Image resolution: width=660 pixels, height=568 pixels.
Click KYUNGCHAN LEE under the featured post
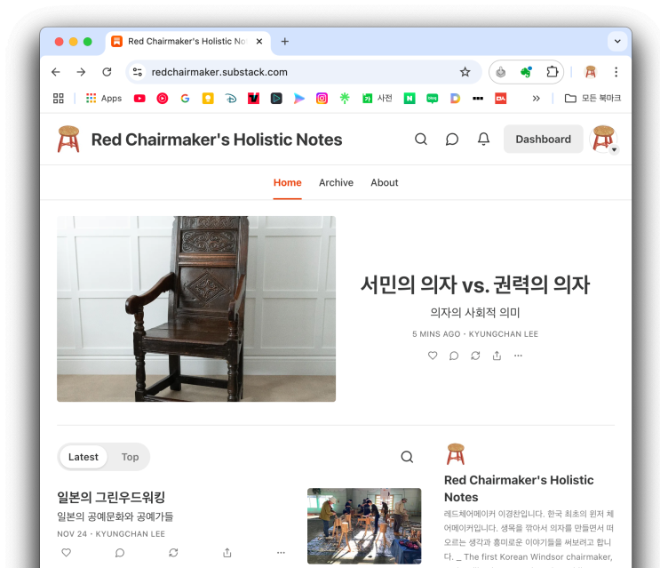click(x=504, y=334)
